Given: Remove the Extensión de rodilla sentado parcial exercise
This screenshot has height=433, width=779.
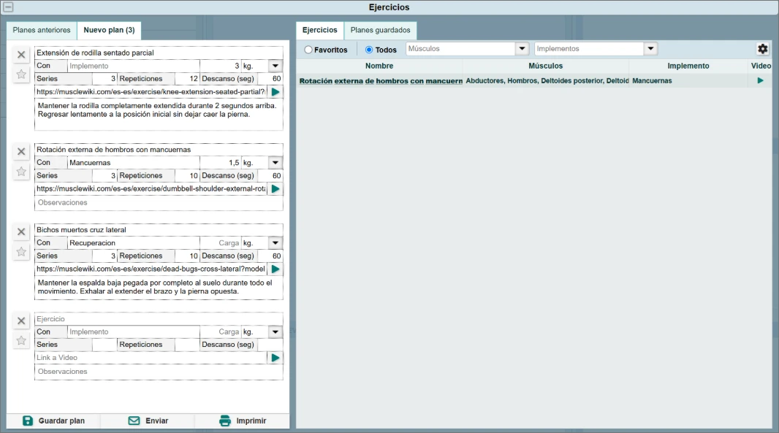Looking at the screenshot, I should pos(21,55).
